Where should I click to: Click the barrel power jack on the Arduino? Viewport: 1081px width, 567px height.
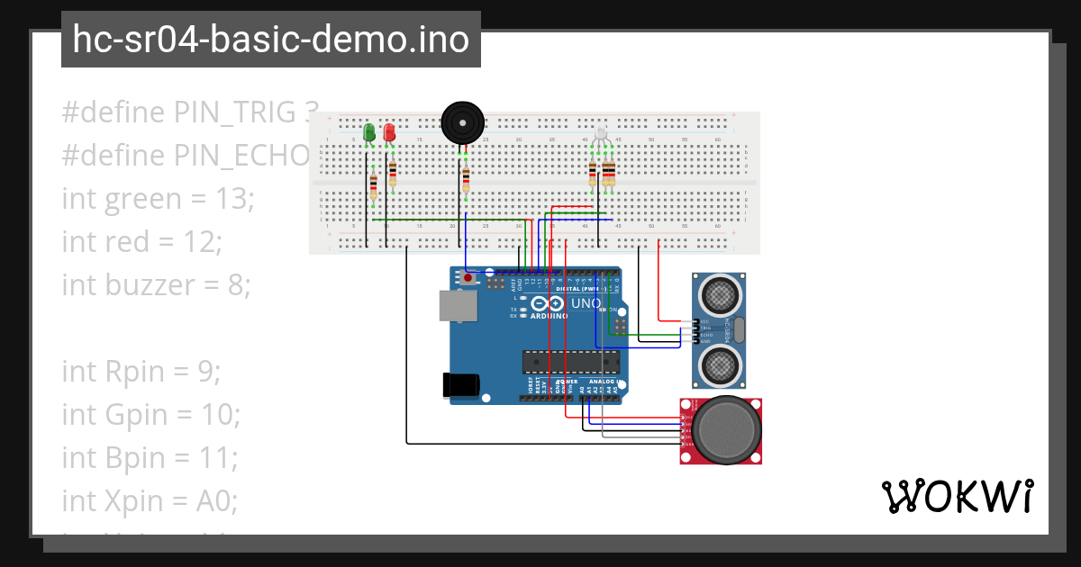coord(460,383)
